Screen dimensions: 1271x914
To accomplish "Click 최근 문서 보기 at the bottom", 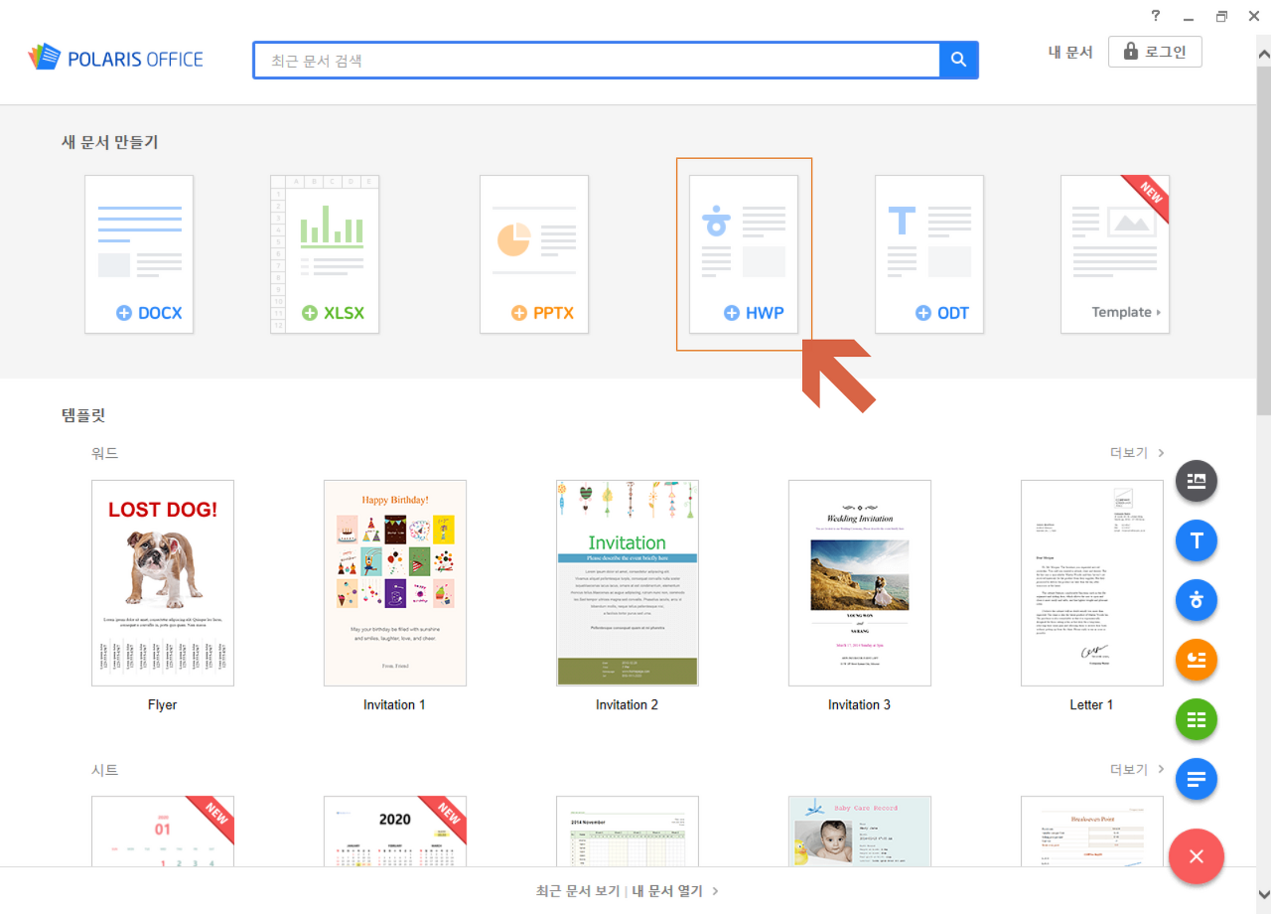I will 578,891.
